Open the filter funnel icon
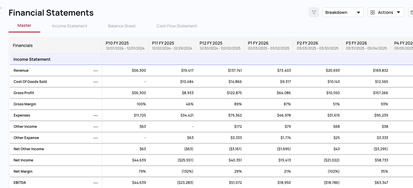The width and height of the screenshot is (413, 188). click(x=314, y=12)
